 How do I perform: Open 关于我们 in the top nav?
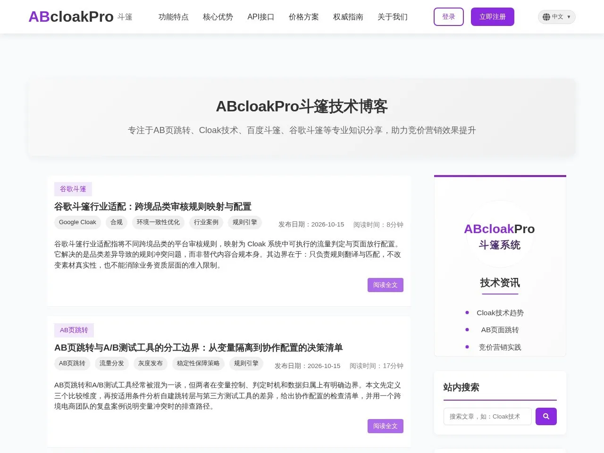[393, 17]
